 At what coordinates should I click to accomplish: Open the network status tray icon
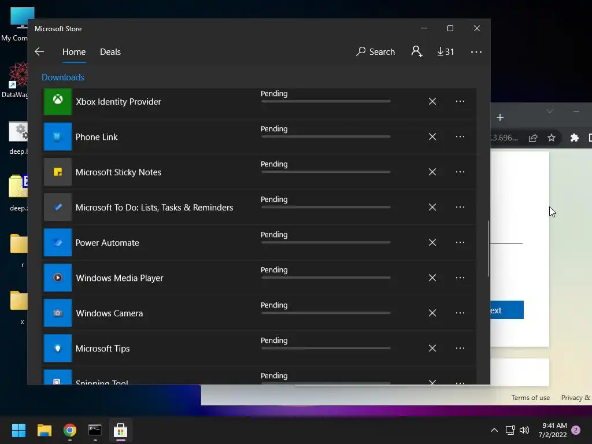510,430
